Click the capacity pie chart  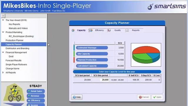click(x=146, y=55)
